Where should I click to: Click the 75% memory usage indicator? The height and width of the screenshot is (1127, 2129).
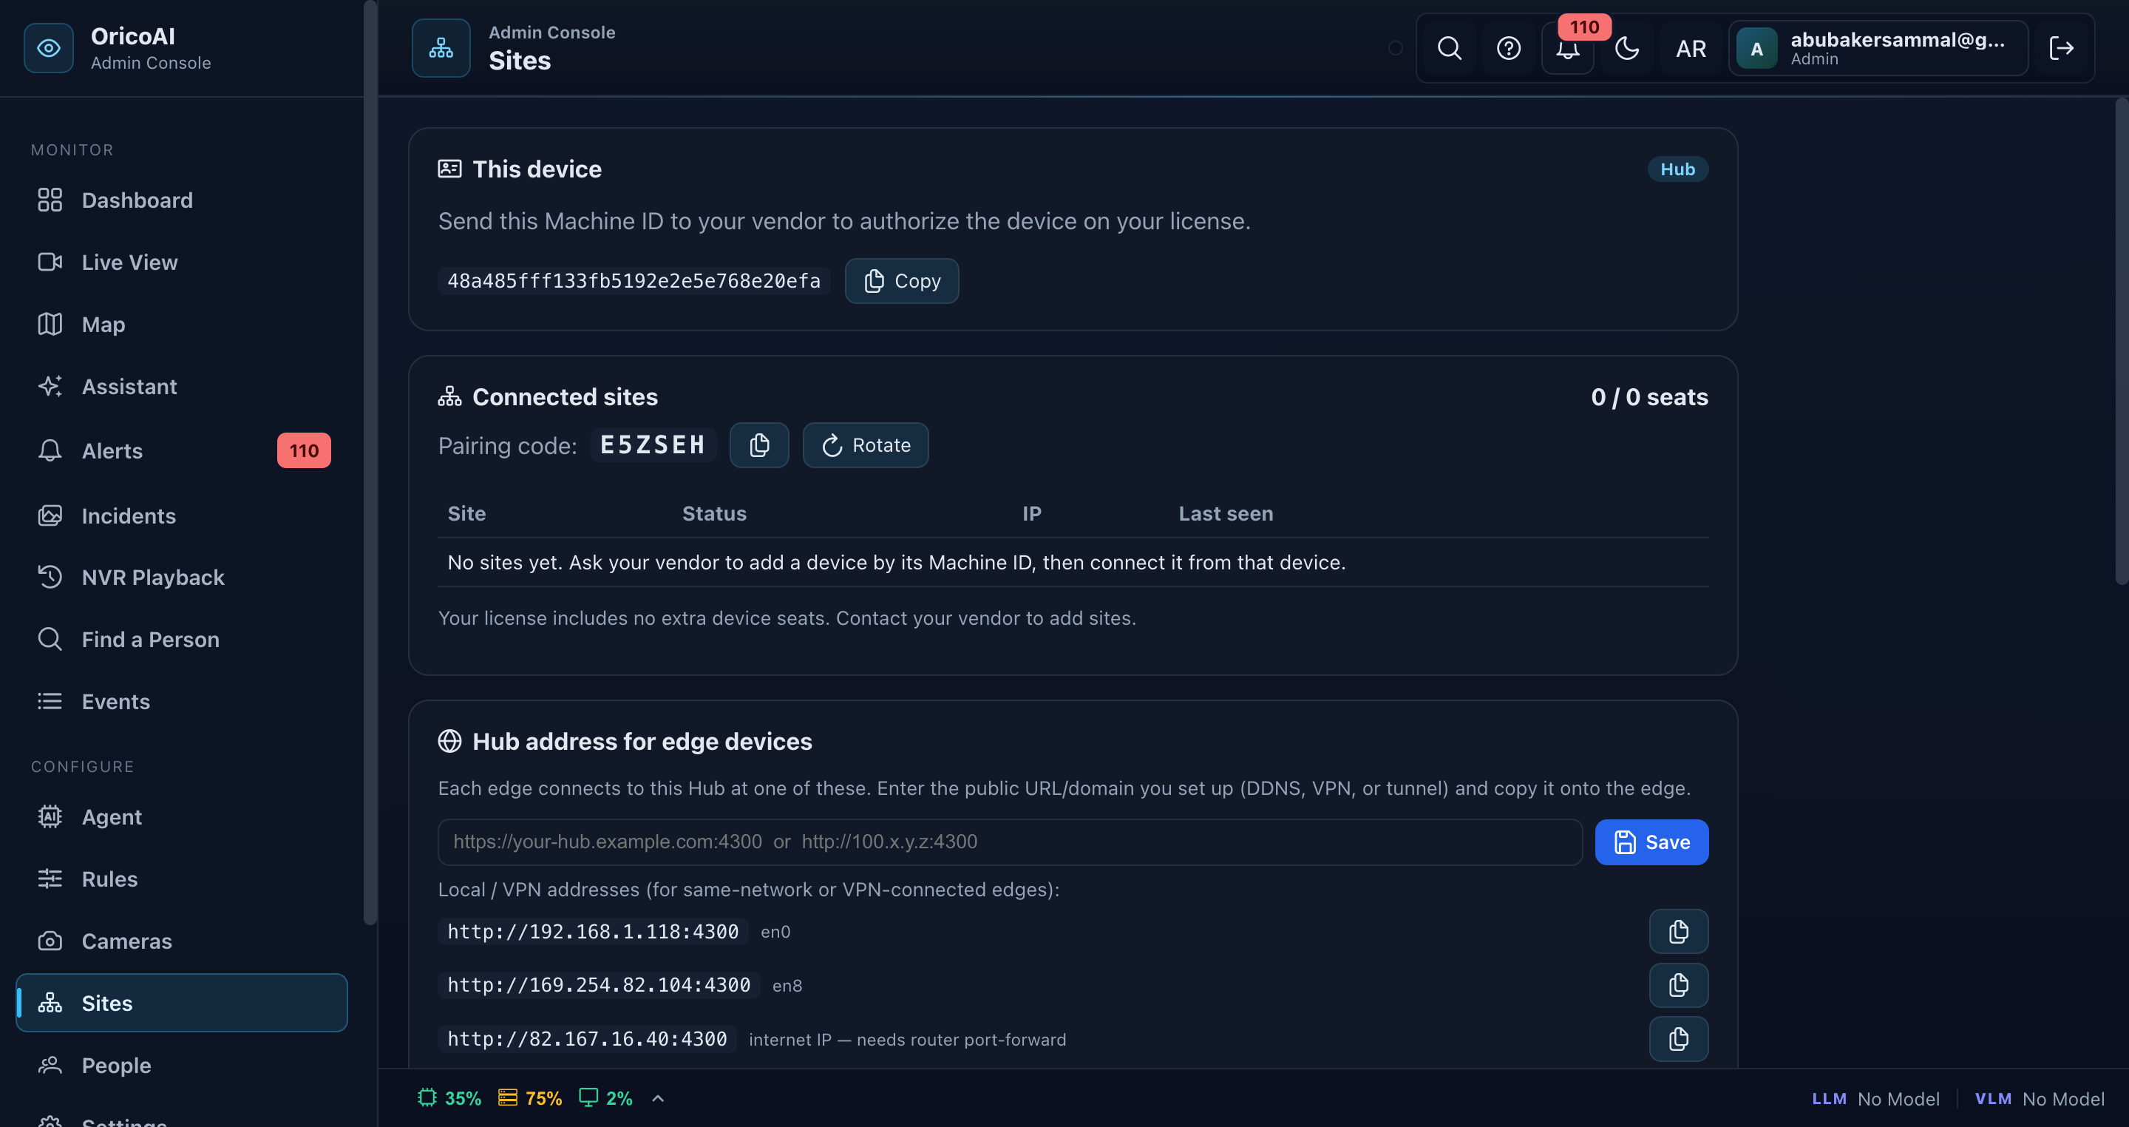click(x=530, y=1098)
